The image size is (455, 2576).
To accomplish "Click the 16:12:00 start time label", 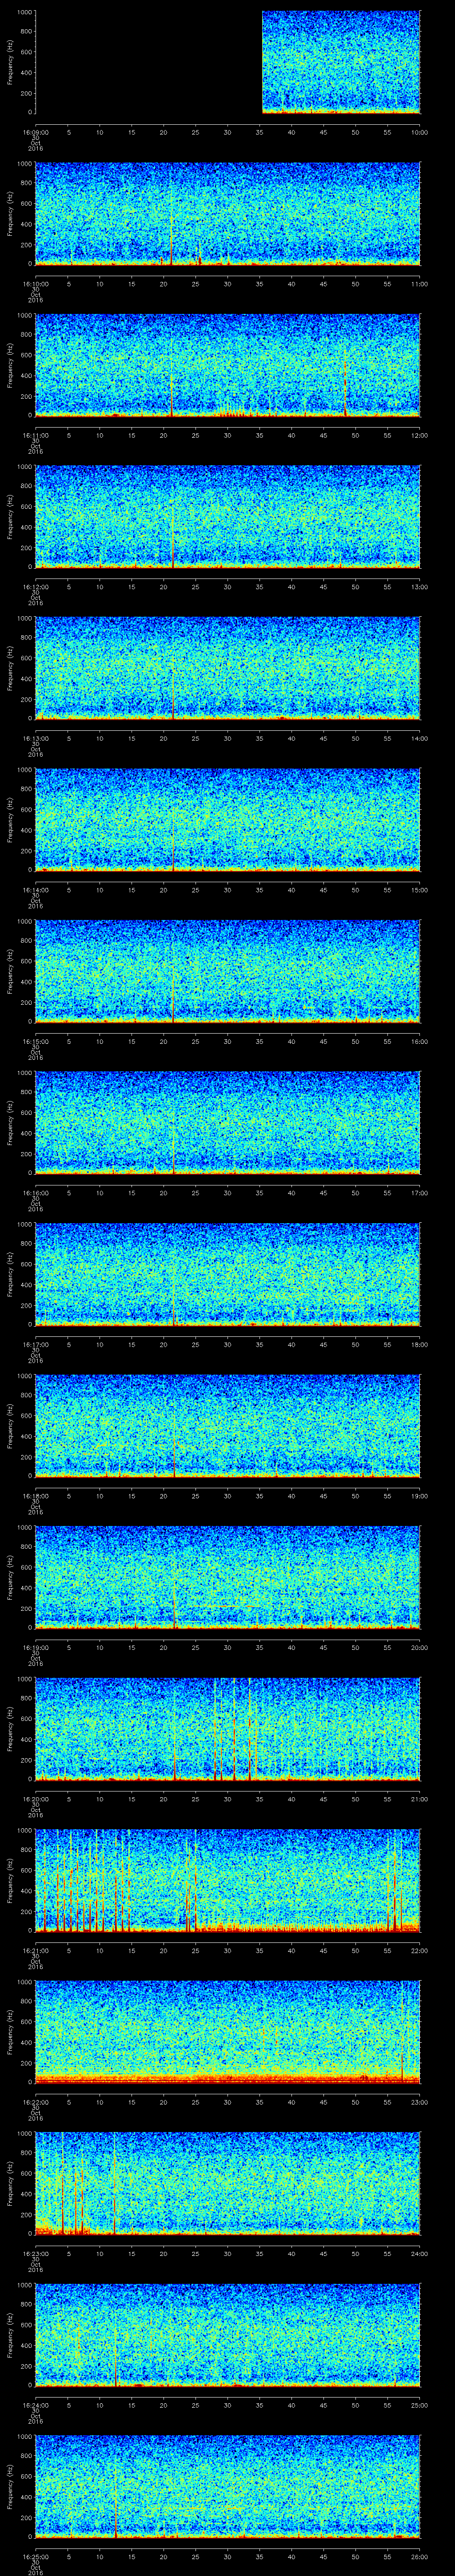I will click(35, 586).
